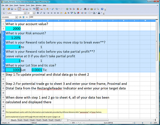Screen dimensions: 160x125
Task: Switch to the Sheet2 tab
Action: click(x=20, y=120)
